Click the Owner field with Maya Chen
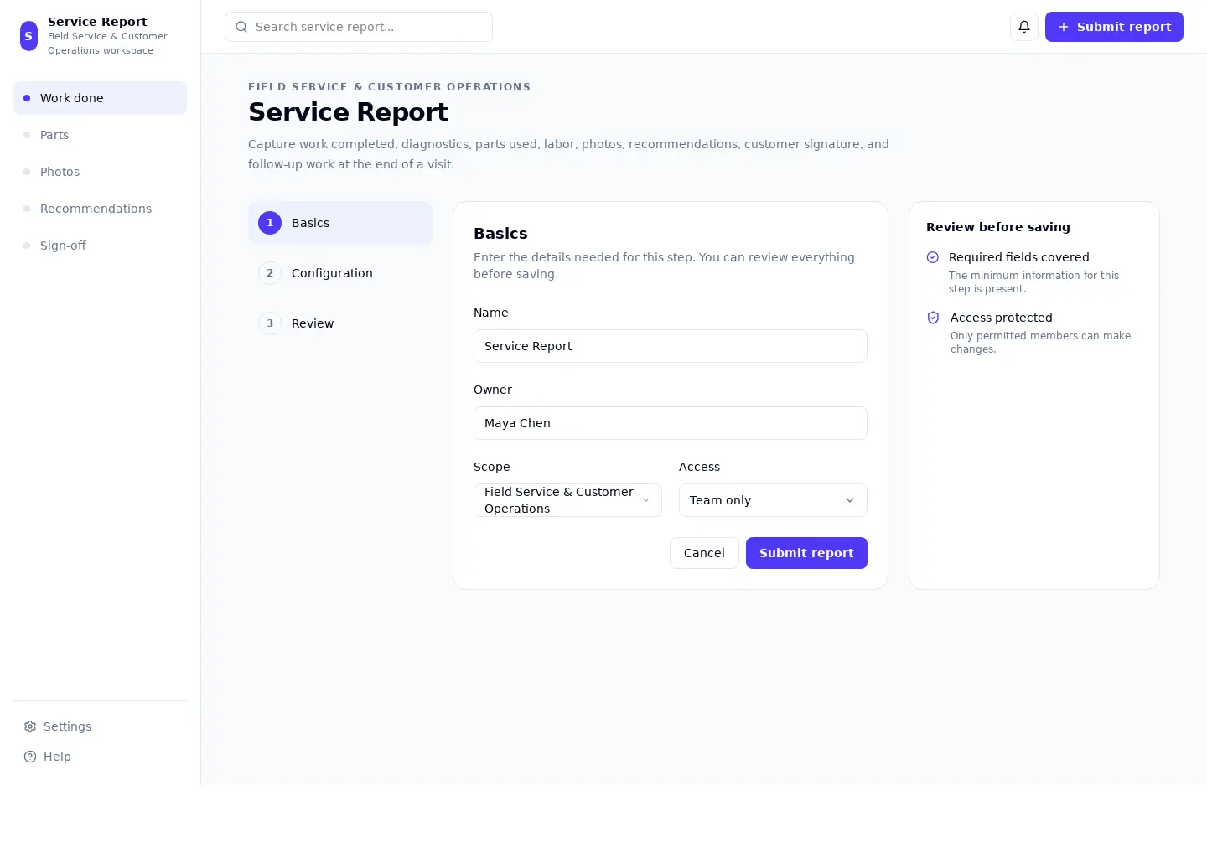1207x858 pixels. 671,423
